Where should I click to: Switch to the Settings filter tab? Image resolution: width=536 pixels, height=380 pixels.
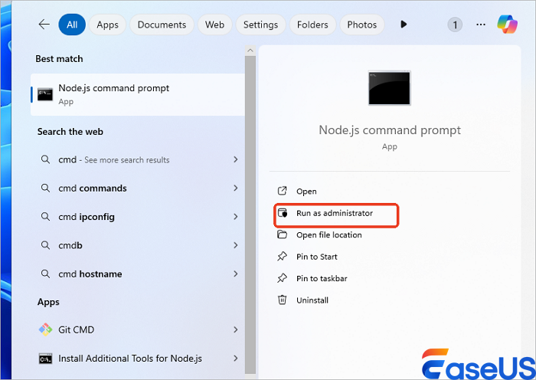point(260,25)
